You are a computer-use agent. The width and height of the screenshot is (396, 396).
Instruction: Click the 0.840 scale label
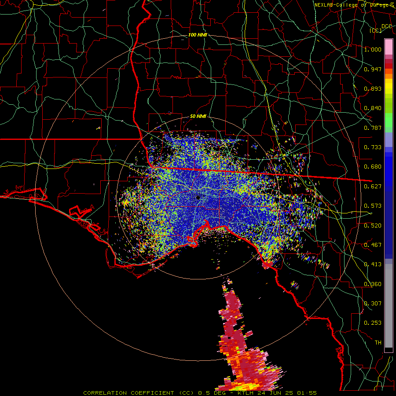point(373,108)
